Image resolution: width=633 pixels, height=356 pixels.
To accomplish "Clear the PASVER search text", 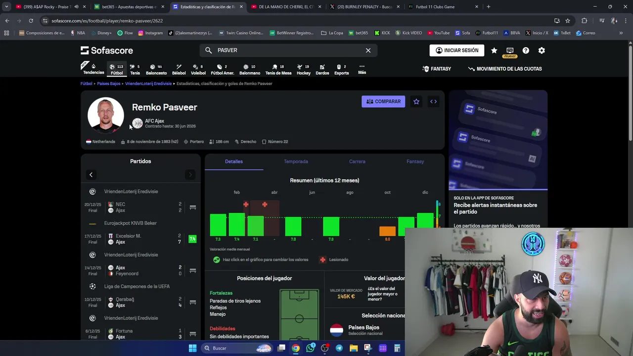I will (368, 50).
